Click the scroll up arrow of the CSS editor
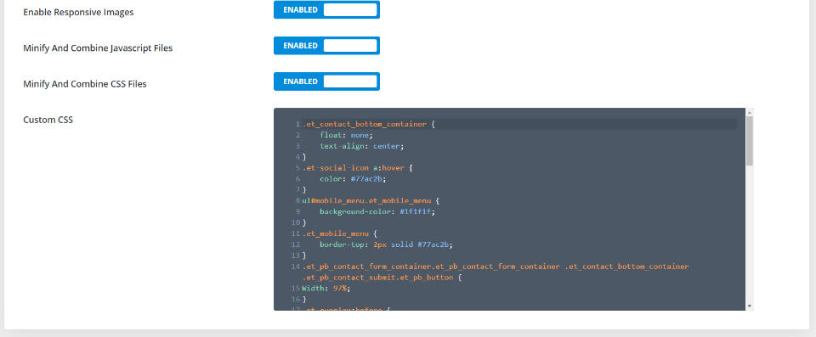This screenshot has height=337, width=816. point(750,112)
